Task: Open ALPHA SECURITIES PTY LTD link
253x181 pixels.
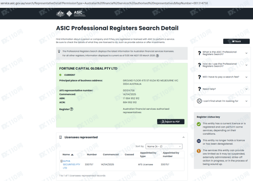Action: pos(71,164)
